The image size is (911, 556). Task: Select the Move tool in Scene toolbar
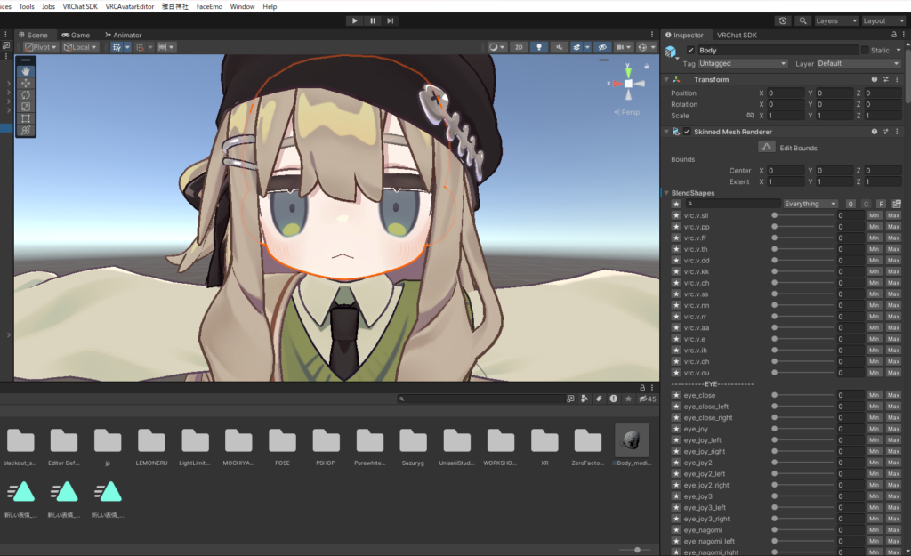(26, 82)
